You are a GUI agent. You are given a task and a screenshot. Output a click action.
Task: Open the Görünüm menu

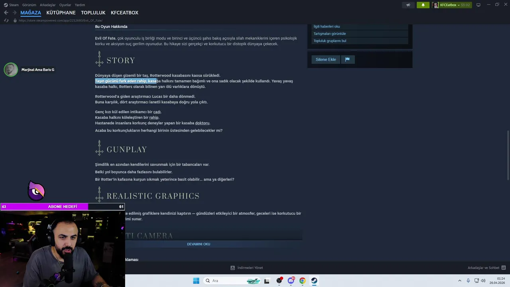coord(29,5)
